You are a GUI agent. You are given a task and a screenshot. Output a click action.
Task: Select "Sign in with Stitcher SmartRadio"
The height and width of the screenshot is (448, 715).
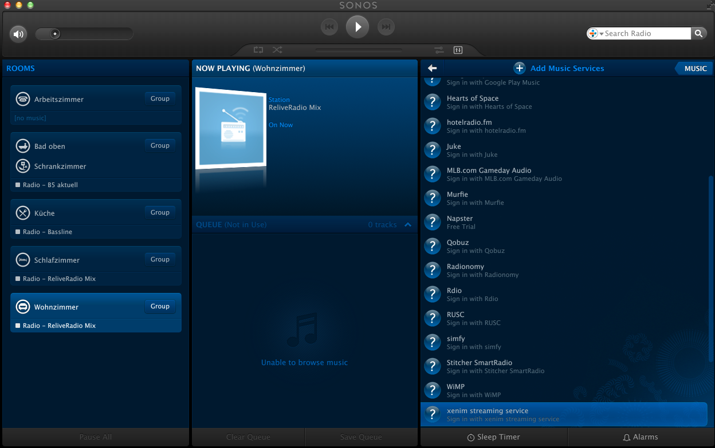[x=496, y=371]
